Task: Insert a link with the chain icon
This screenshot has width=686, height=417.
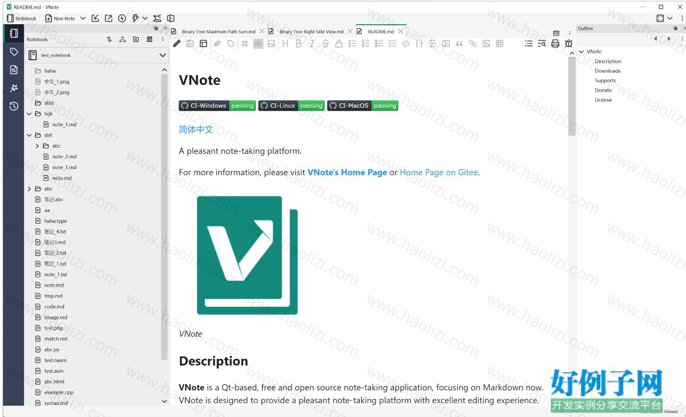Action: [473, 44]
